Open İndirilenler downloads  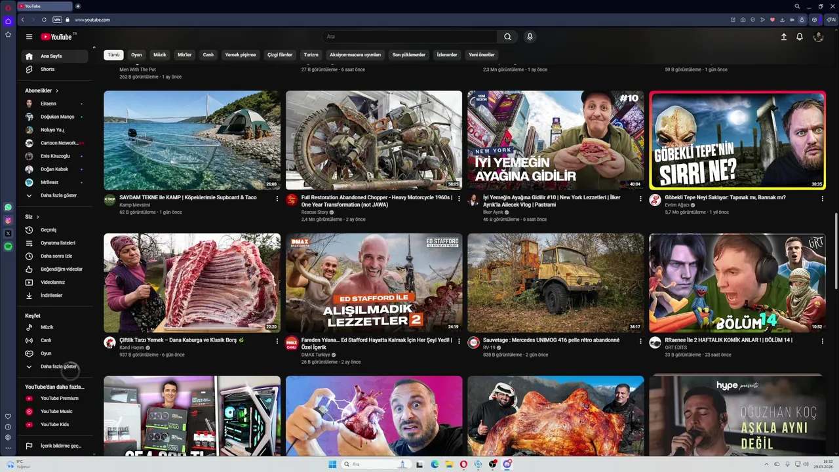54,295
